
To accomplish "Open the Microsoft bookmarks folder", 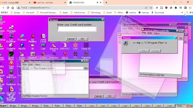I will click(x=28, y=13).
